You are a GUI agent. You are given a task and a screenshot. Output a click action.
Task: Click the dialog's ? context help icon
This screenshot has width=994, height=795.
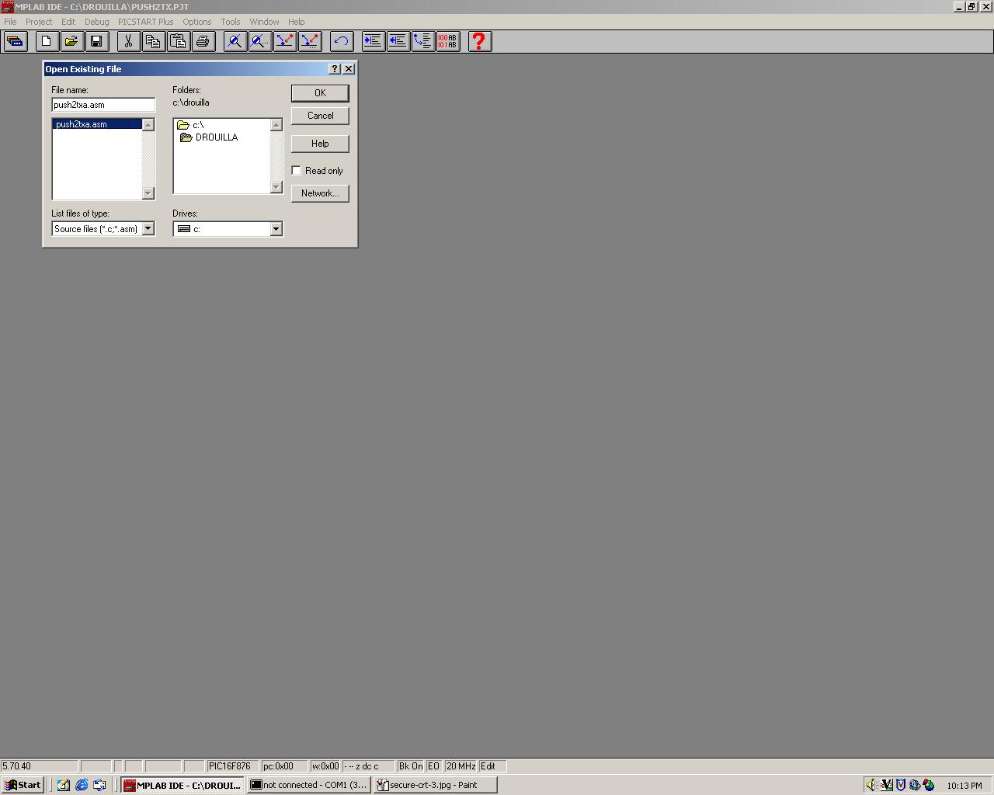335,69
